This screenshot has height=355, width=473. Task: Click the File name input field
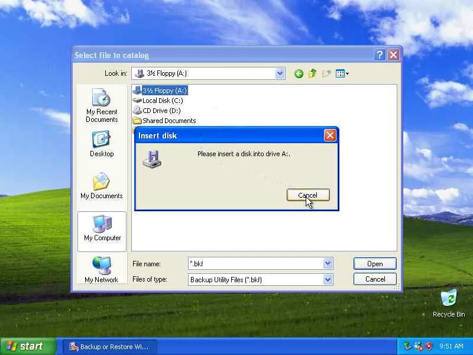(x=255, y=263)
